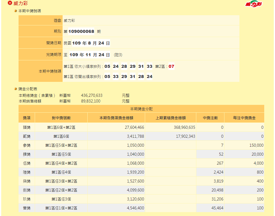Click the 第1區任1個+第2區 match condition
Screen dimensions: 275x216
click(x=61, y=208)
